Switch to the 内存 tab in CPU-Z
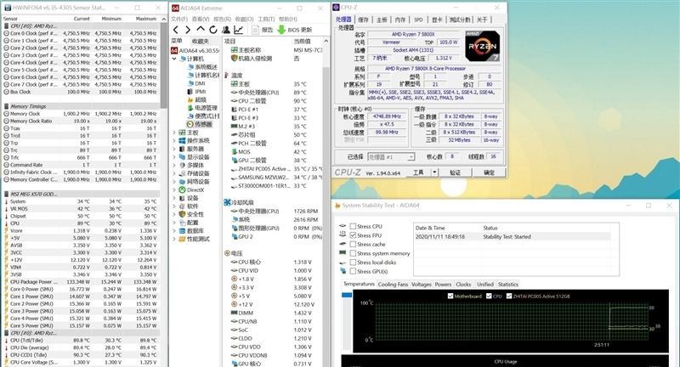The height and width of the screenshot is (367, 680). point(399,20)
